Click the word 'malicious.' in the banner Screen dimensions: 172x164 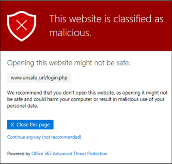coord(70,33)
